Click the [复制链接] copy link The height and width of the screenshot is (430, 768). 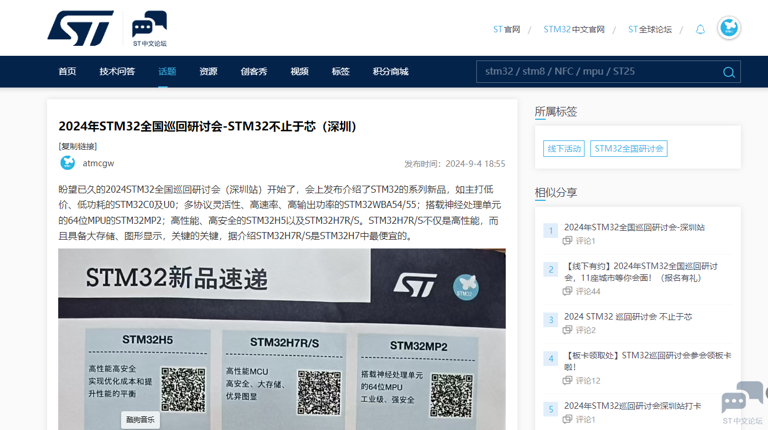point(78,146)
